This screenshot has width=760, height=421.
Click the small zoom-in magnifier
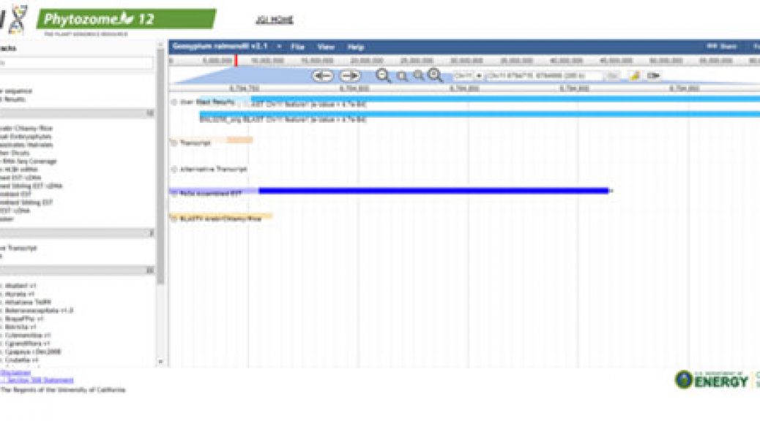418,75
